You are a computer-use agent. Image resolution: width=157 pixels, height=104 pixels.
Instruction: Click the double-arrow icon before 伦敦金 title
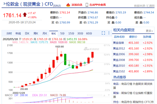coord(4,4)
